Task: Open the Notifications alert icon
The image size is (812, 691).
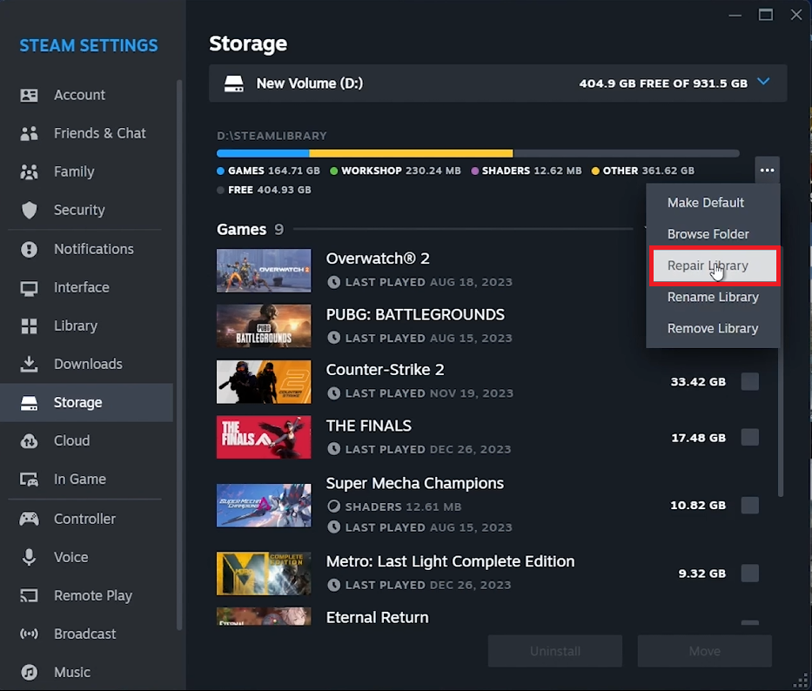Action: (x=29, y=249)
